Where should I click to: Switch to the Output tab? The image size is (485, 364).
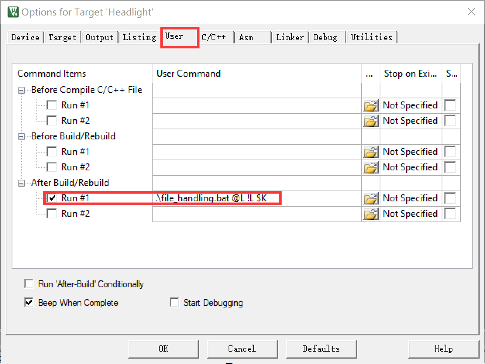point(100,38)
